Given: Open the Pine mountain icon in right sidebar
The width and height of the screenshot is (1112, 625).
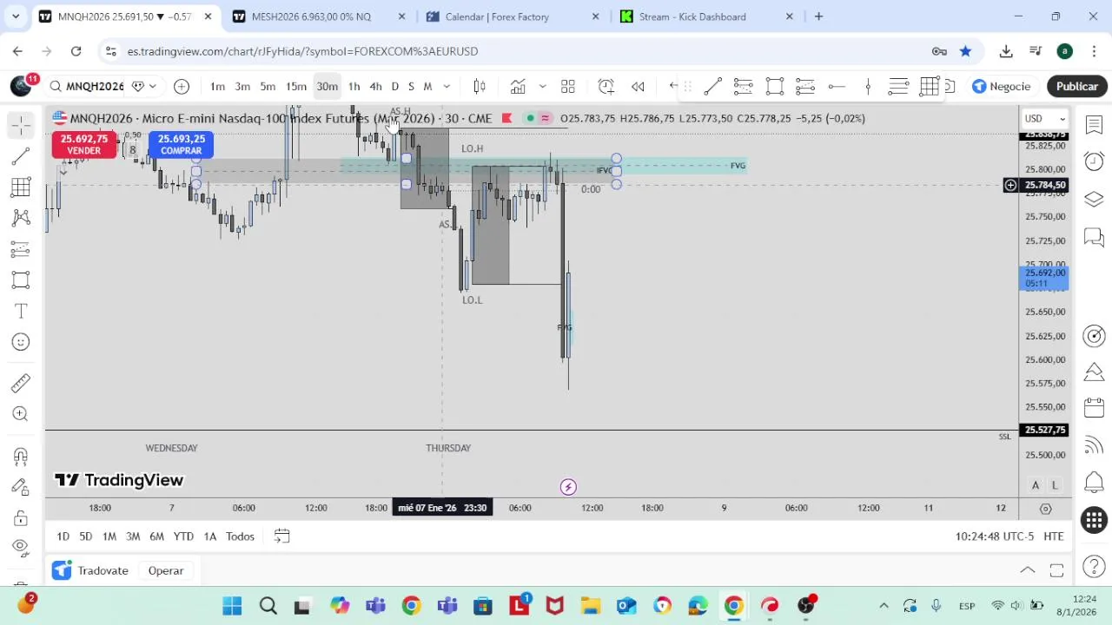Looking at the screenshot, I should tap(1094, 372).
